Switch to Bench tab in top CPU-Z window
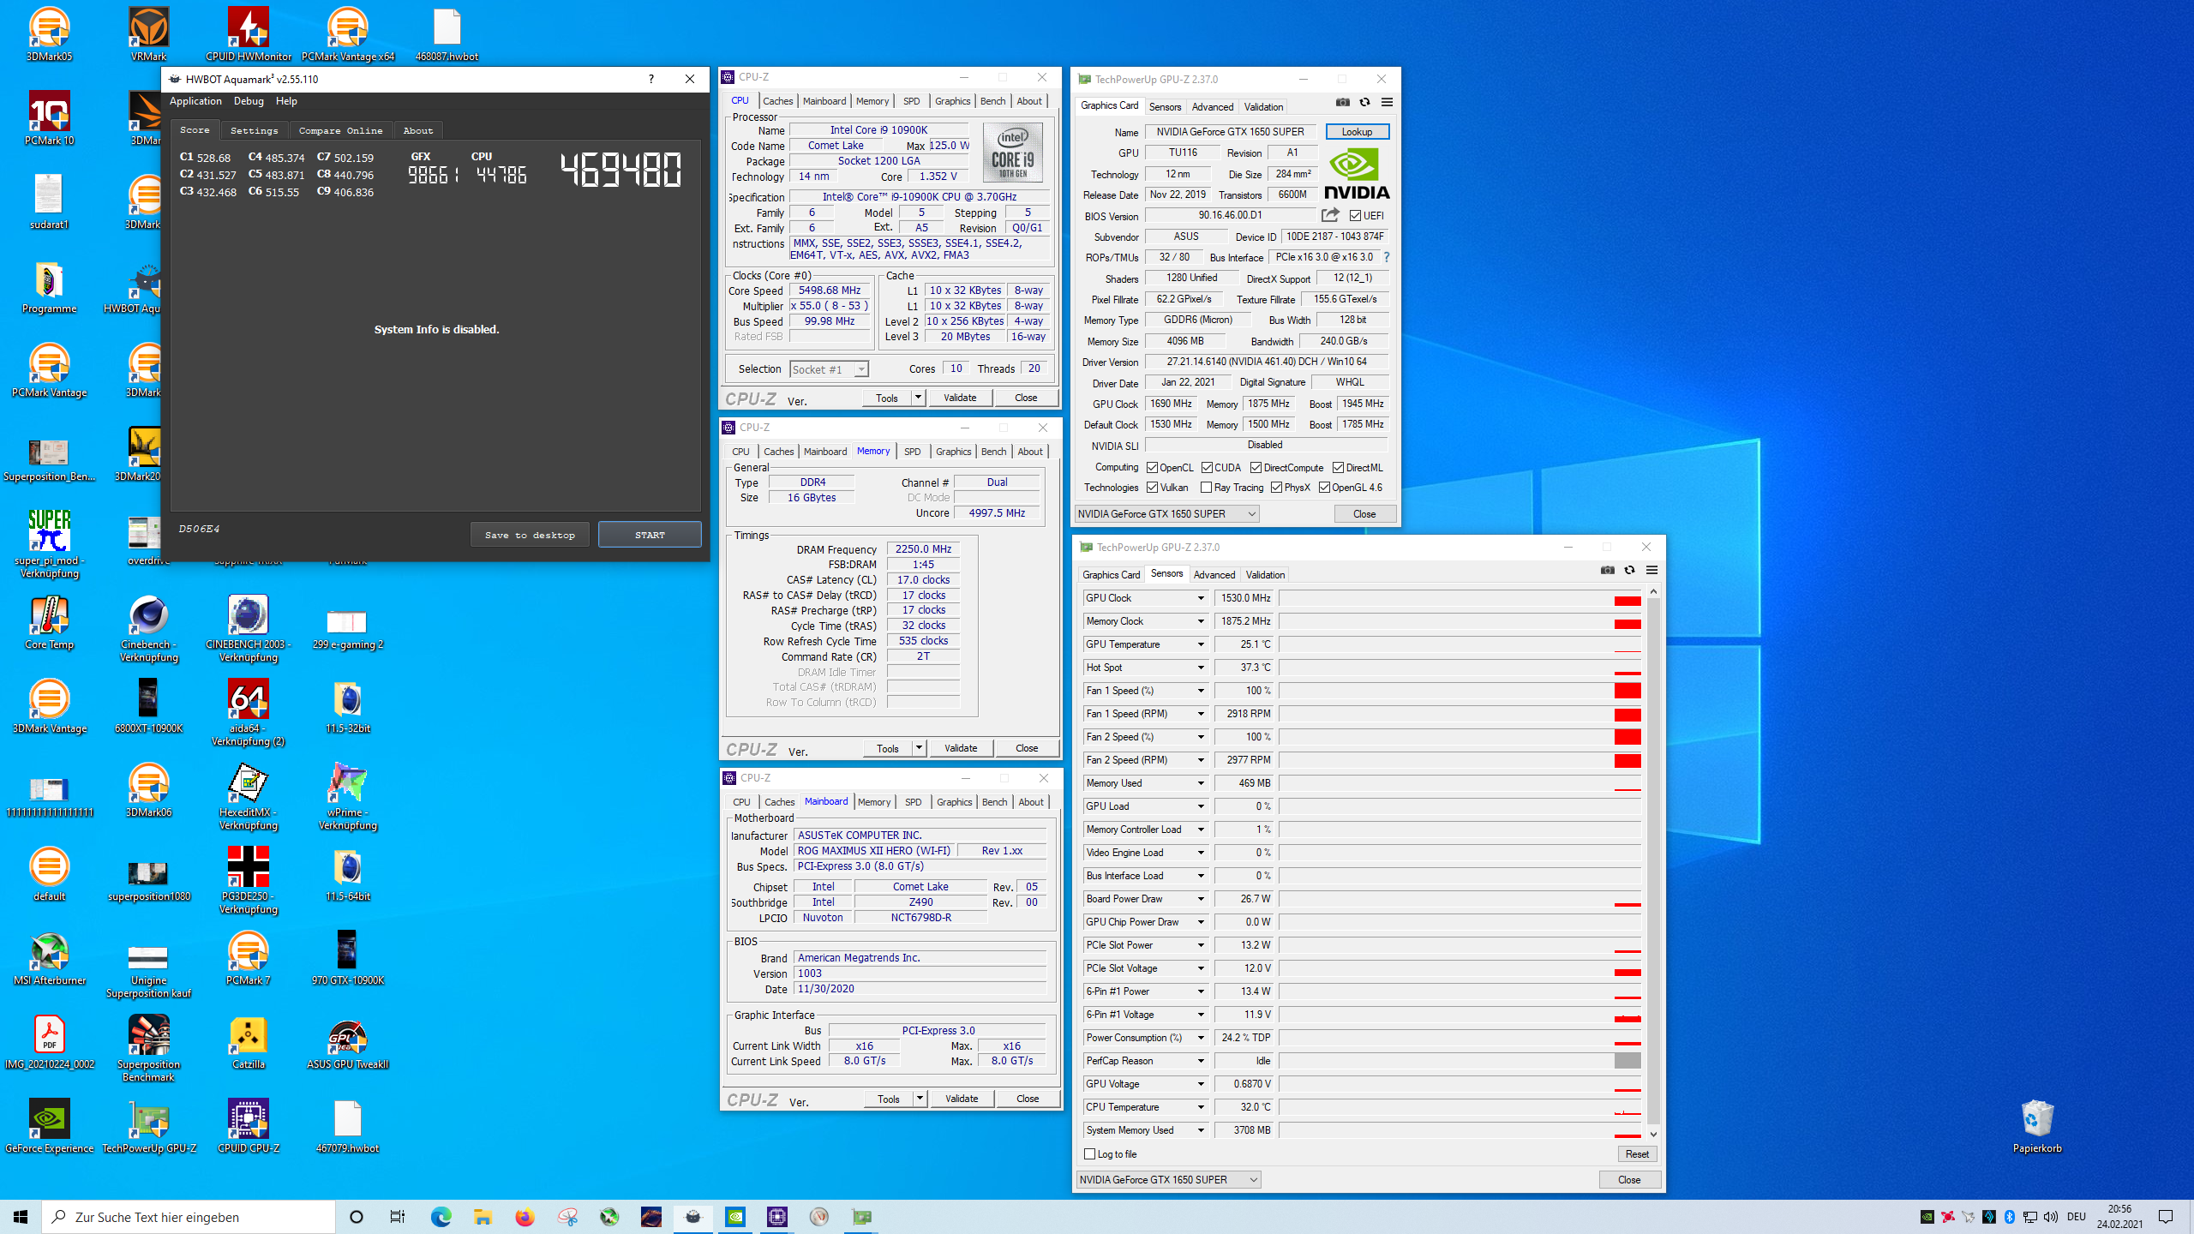Screen dimensions: 2194x1234 click(x=992, y=101)
